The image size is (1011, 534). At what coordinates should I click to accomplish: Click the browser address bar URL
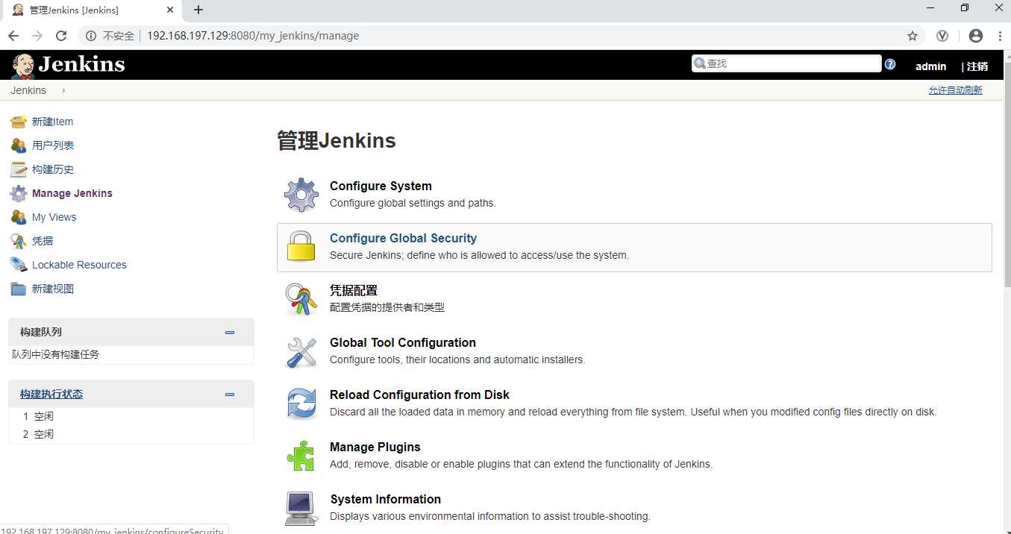[x=253, y=36]
